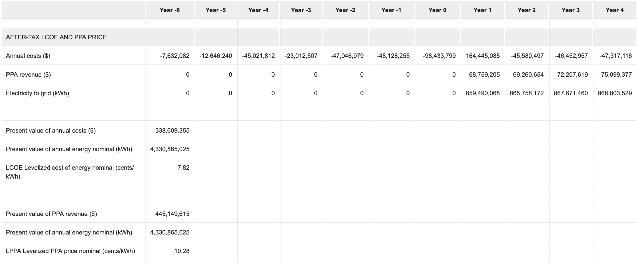Click the AFTER-TAX LCOE AND PPA PRICE heading

pyautogui.click(x=56, y=37)
